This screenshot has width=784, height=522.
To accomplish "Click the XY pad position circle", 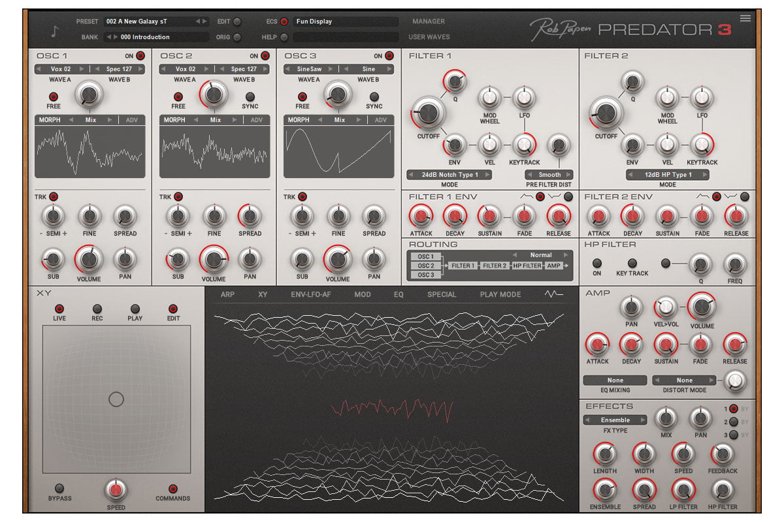I will [x=116, y=399].
